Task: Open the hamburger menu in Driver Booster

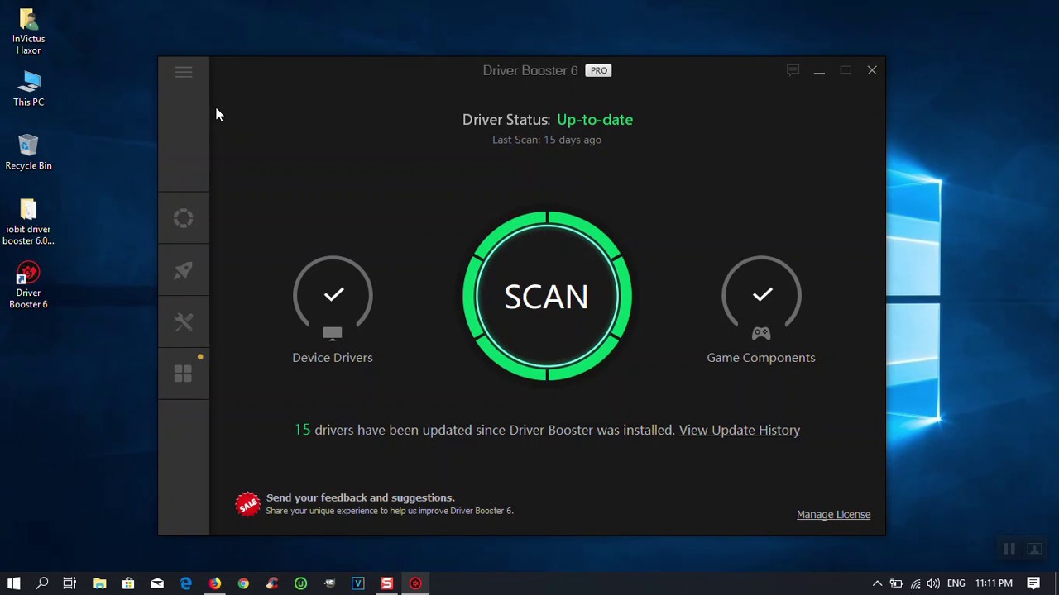Action: tap(184, 72)
